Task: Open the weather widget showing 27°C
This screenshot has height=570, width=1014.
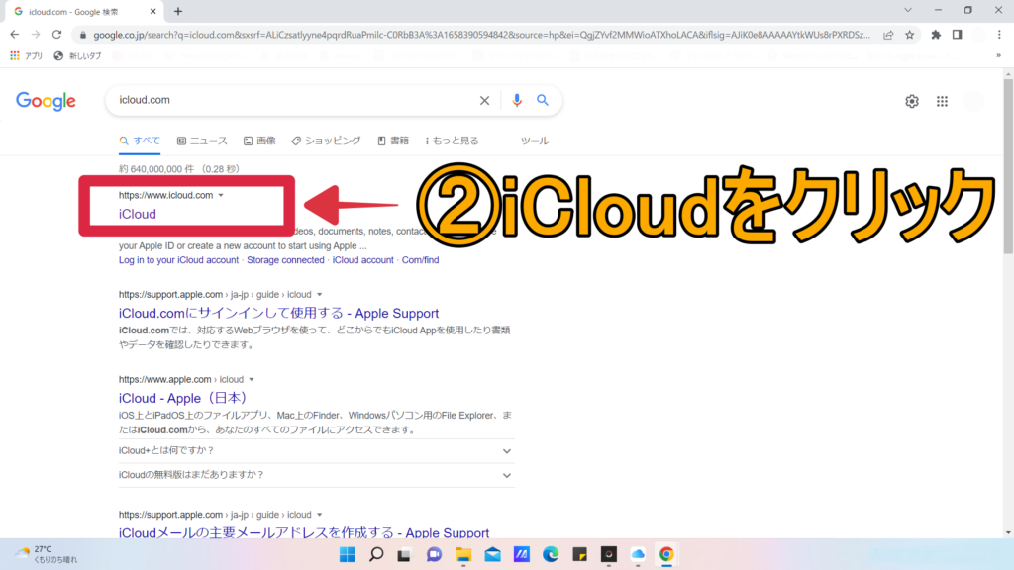Action: point(46,554)
